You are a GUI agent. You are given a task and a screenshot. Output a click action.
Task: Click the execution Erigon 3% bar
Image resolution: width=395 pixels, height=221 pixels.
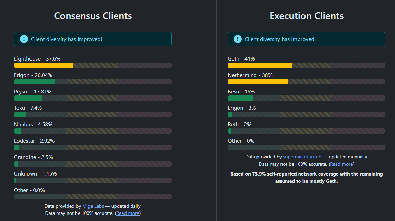[306, 115]
